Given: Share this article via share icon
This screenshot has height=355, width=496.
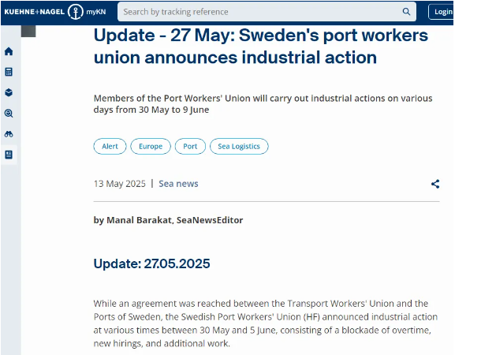Looking at the screenshot, I should (435, 184).
